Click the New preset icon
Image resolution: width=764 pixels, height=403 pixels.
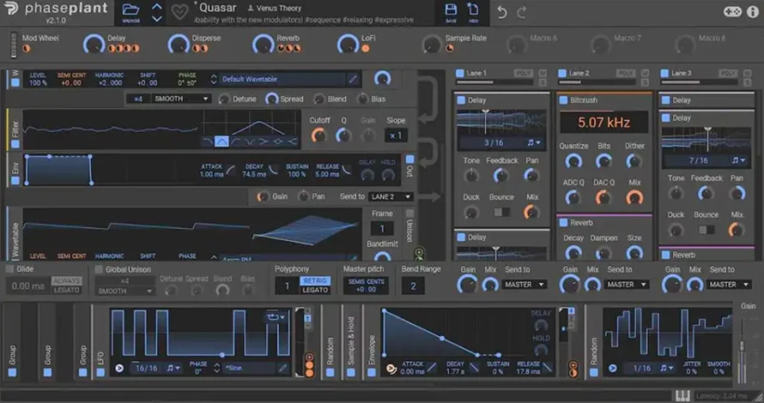tap(474, 11)
